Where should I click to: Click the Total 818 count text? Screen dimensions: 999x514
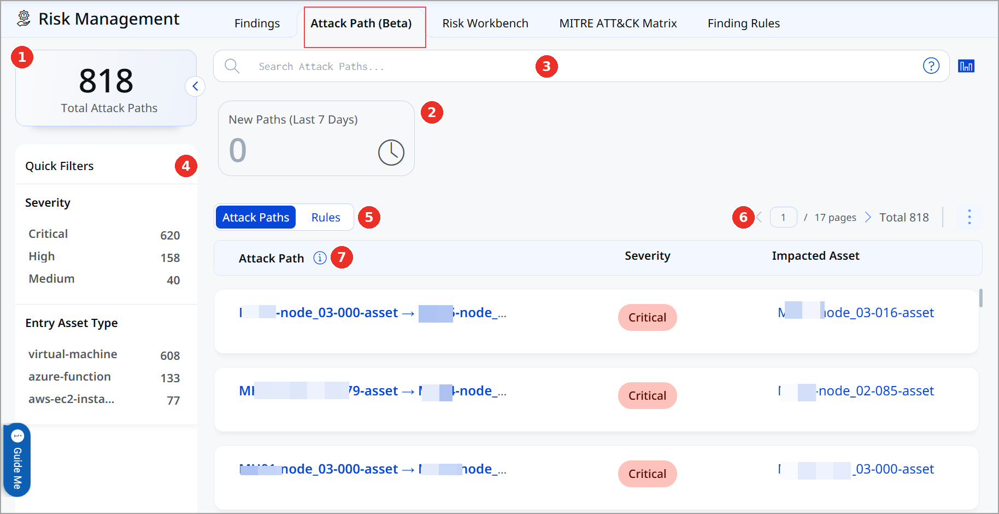click(x=904, y=217)
